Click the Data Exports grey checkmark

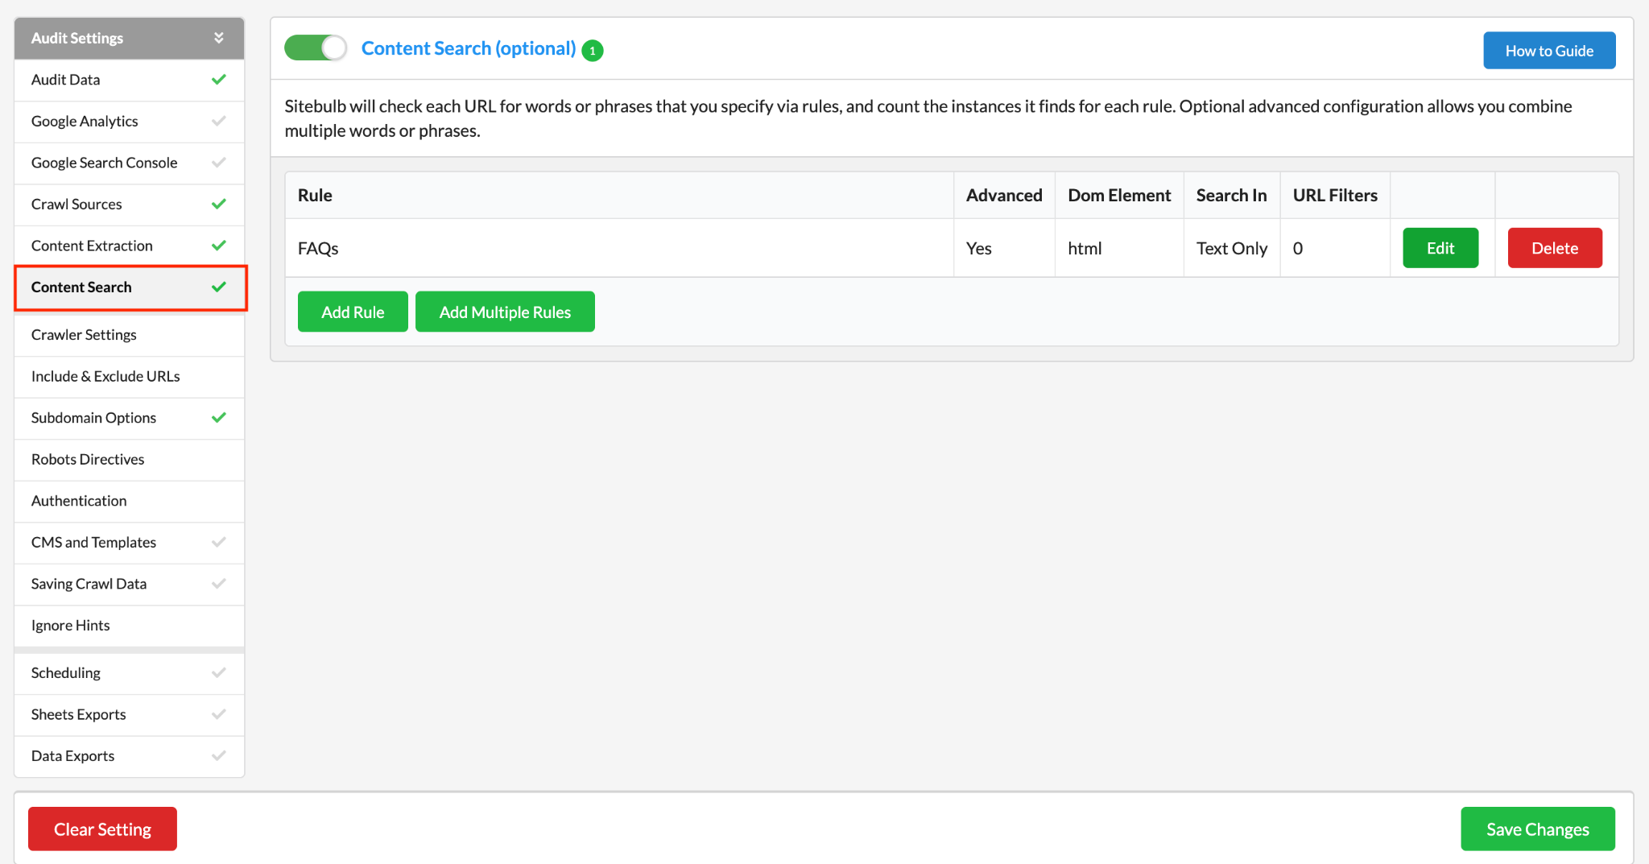pyautogui.click(x=219, y=756)
